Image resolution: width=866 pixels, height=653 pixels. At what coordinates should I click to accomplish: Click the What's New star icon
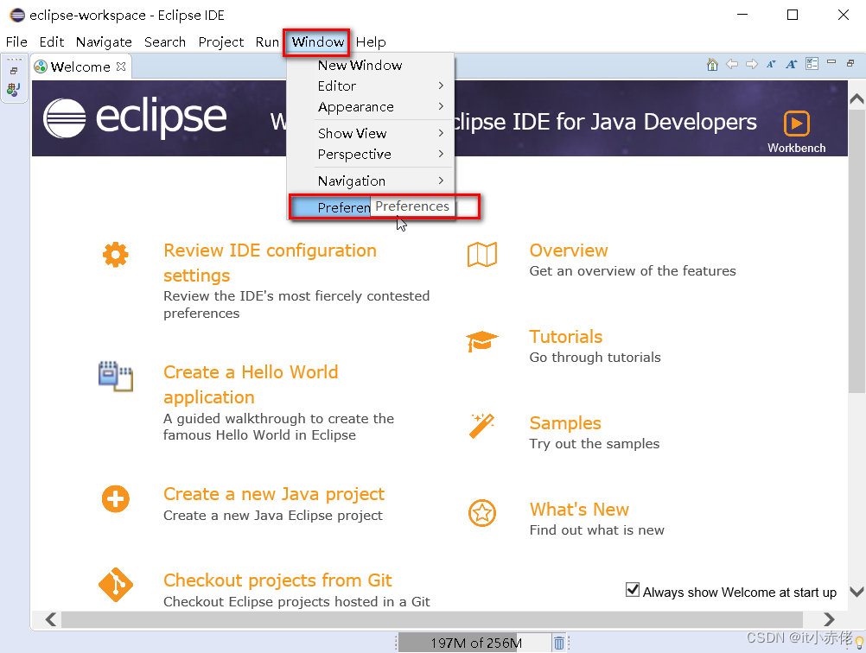pos(482,513)
